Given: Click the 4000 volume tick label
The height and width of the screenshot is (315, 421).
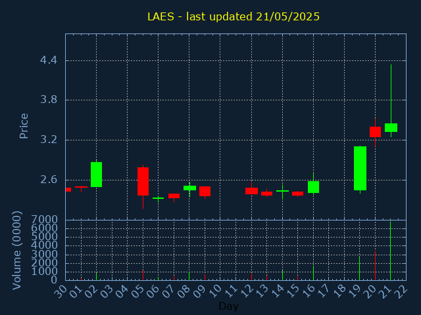Looking at the screenshot, I should [45, 245].
